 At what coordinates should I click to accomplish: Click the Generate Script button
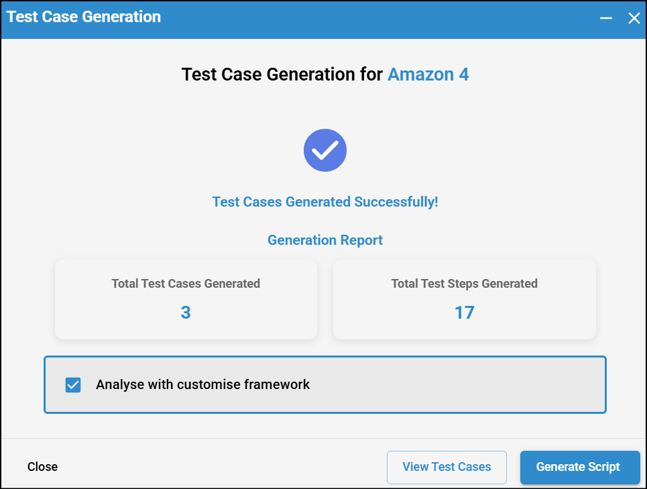(580, 467)
